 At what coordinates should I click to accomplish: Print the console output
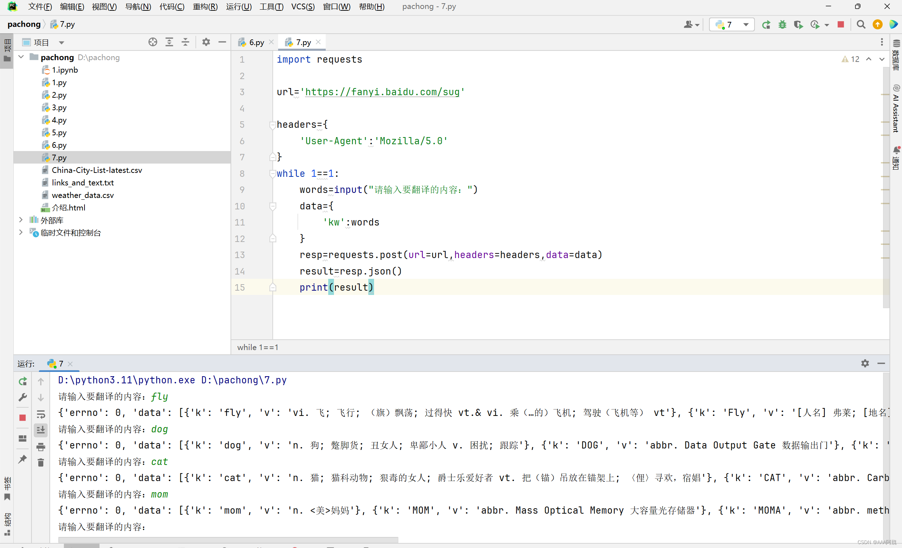(x=41, y=446)
